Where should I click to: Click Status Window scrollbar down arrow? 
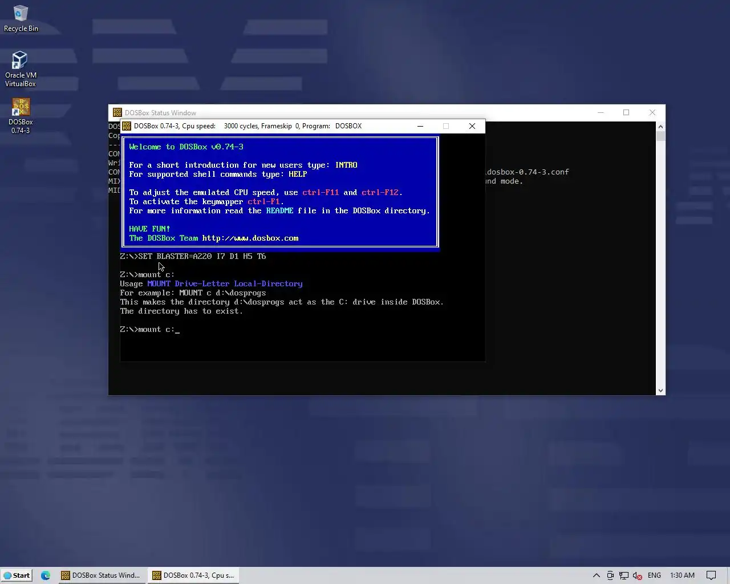(x=660, y=390)
